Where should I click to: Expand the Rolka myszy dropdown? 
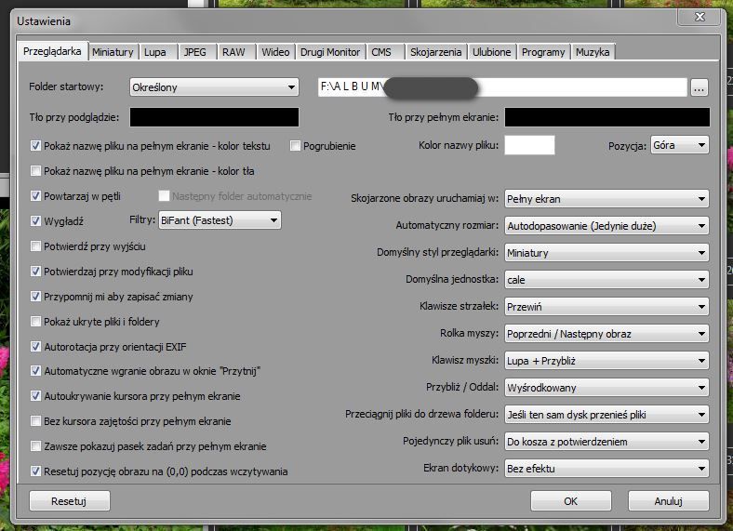pyautogui.click(x=606, y=333)
